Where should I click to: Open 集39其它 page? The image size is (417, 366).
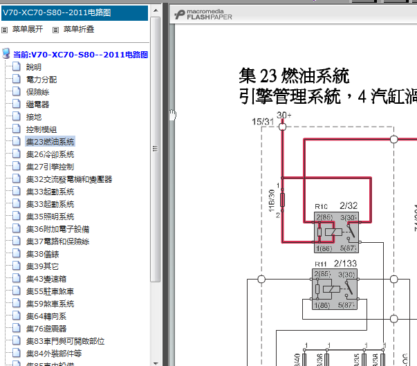click(x=42, y=266)
